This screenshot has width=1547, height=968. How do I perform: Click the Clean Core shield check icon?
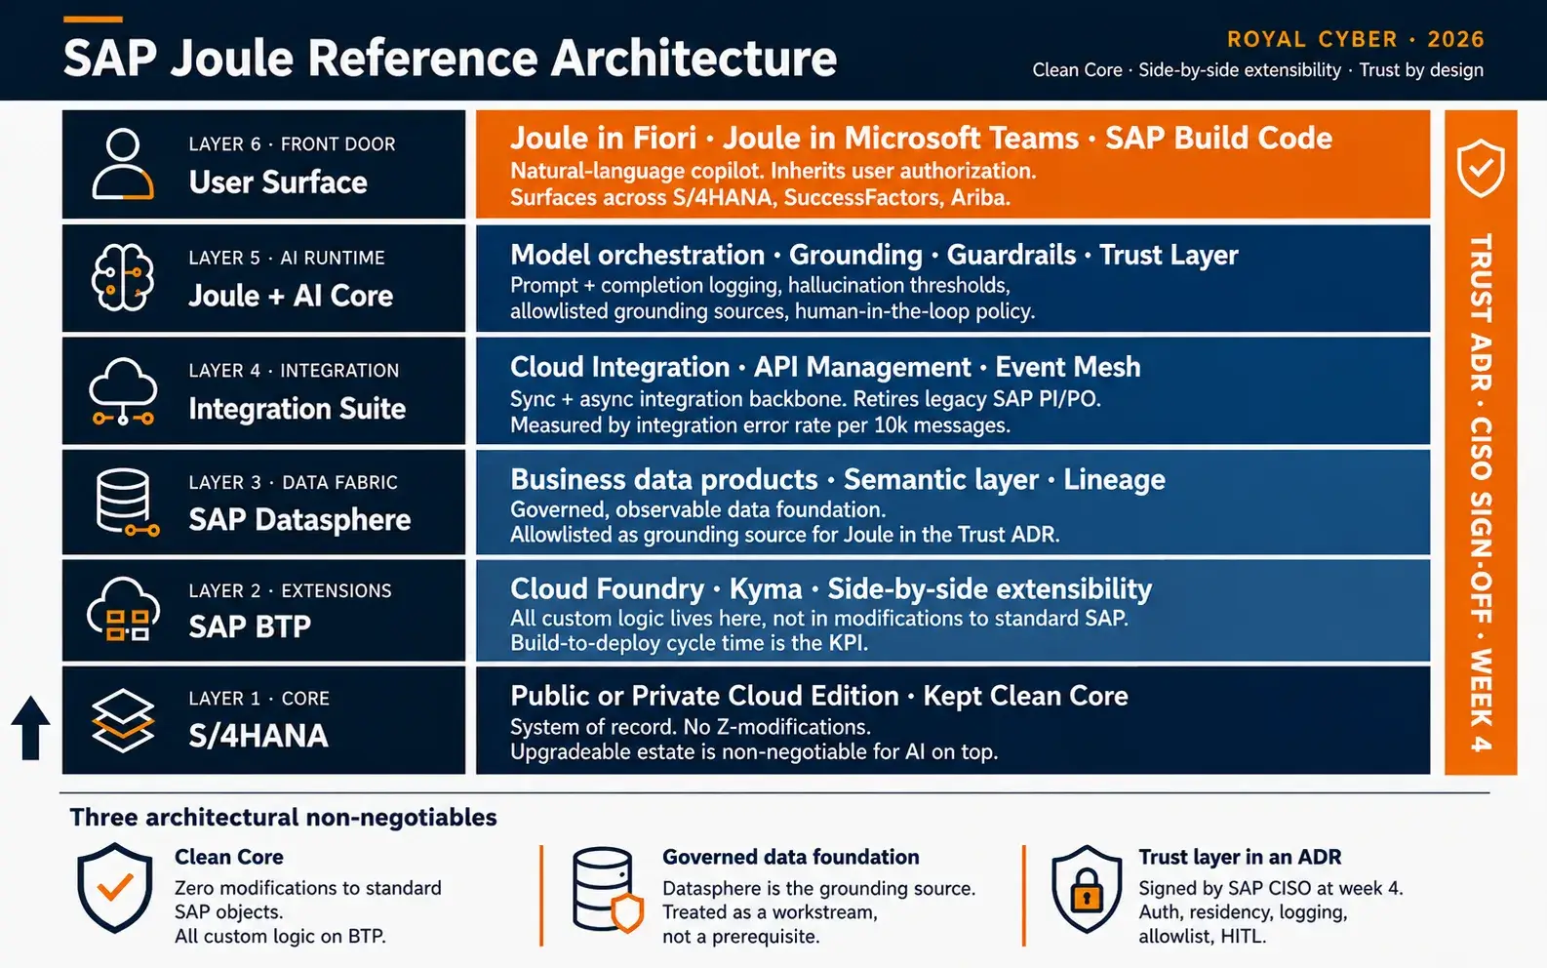[x=115, y=889]
